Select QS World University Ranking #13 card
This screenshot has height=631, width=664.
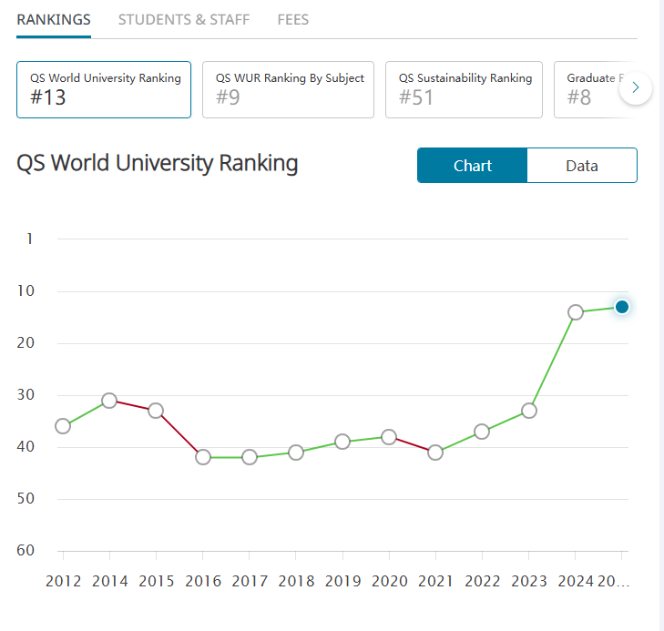104,90
